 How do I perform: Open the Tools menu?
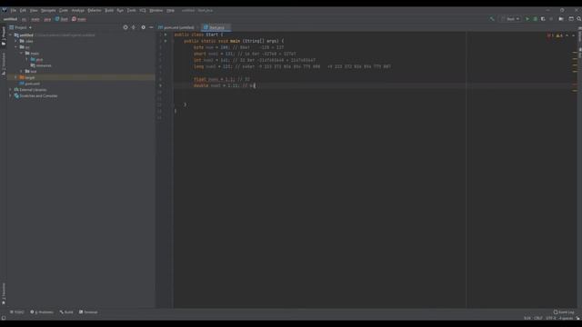tap(131, 10)
